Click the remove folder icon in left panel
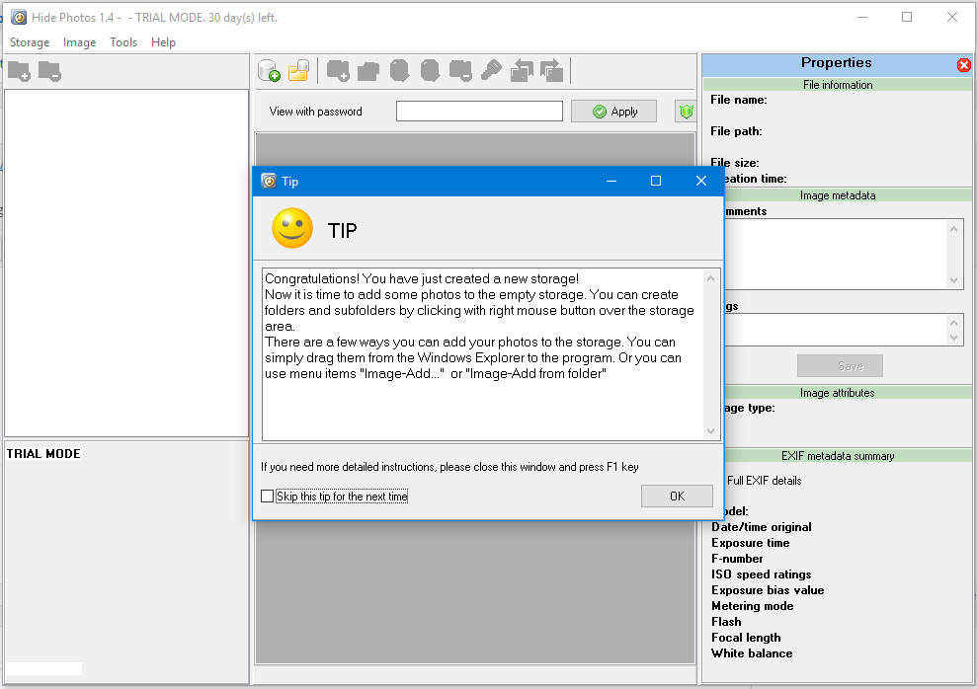This screenshot has width=977, height=689. coord(49,71)
